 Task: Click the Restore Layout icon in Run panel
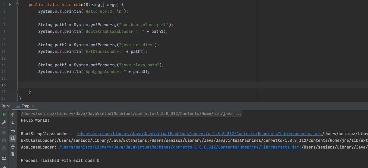(x=4, y=158)
